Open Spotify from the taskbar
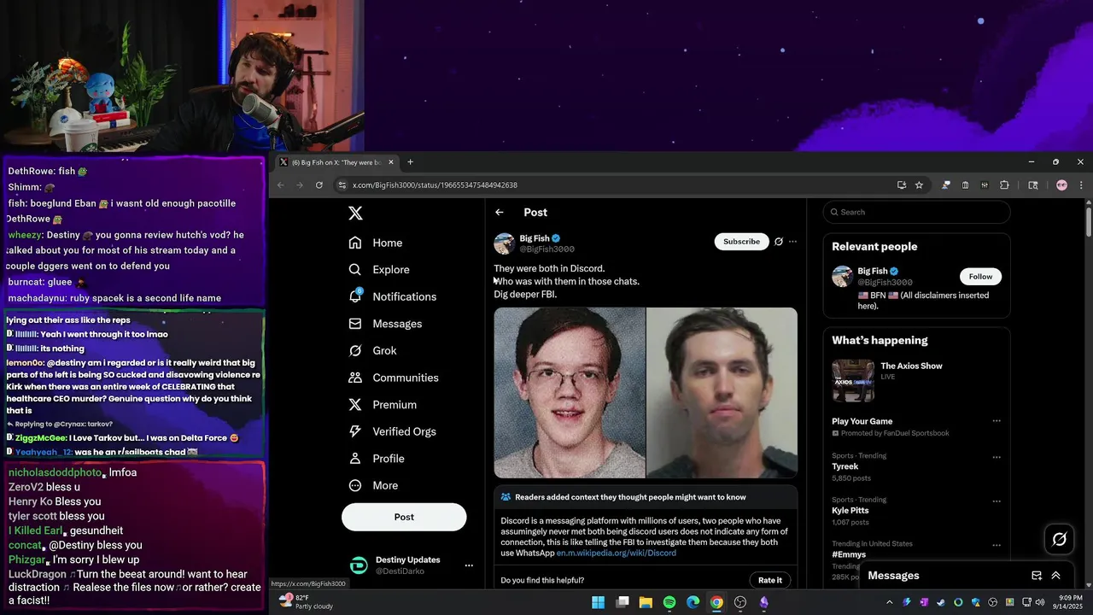 coord(669,602)
